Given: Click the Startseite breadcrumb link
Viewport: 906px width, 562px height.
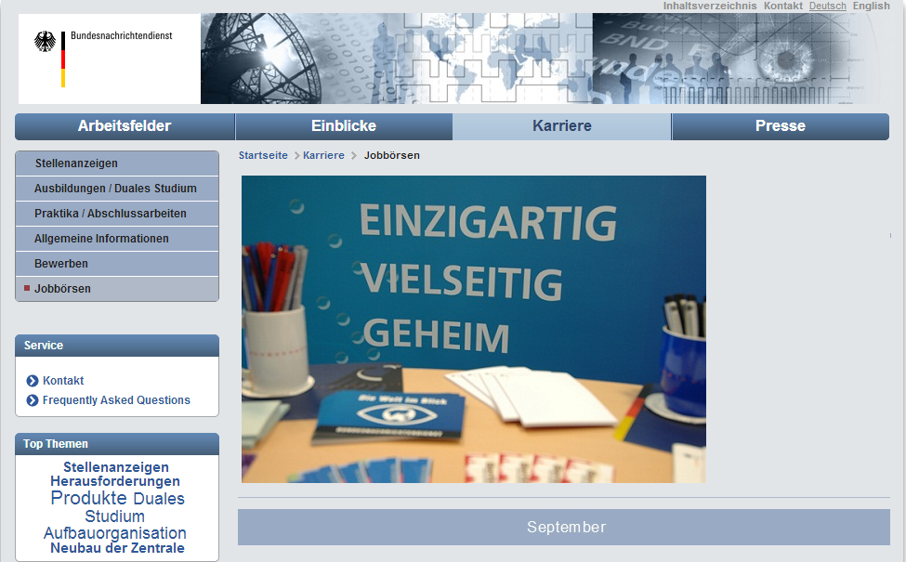Looking at the screenshot, I should point(263,155).
